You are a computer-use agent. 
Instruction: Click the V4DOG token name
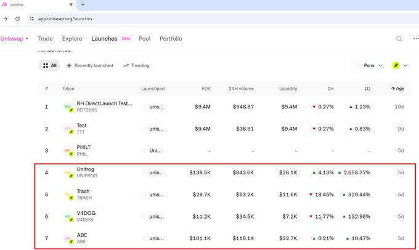[86, 213]
